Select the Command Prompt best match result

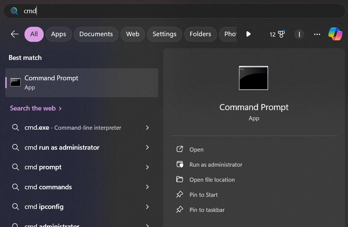[x=82, y=83]
